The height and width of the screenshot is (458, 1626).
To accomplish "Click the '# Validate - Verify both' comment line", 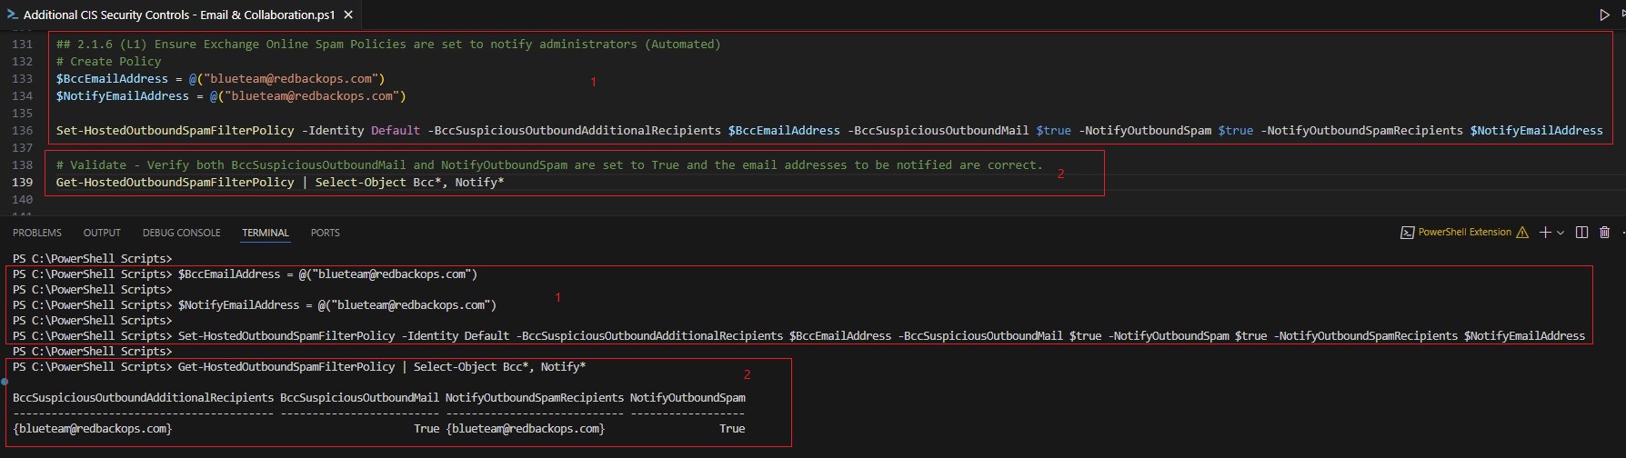I will point(549,164).
